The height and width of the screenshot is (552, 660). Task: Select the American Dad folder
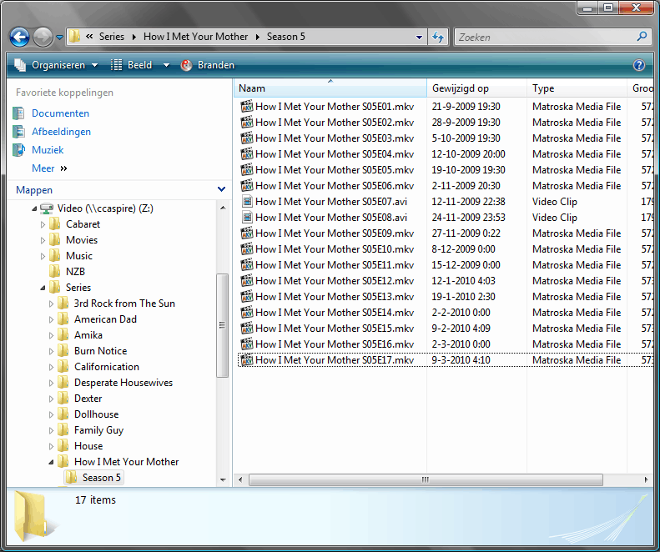(x=105, y=319)
